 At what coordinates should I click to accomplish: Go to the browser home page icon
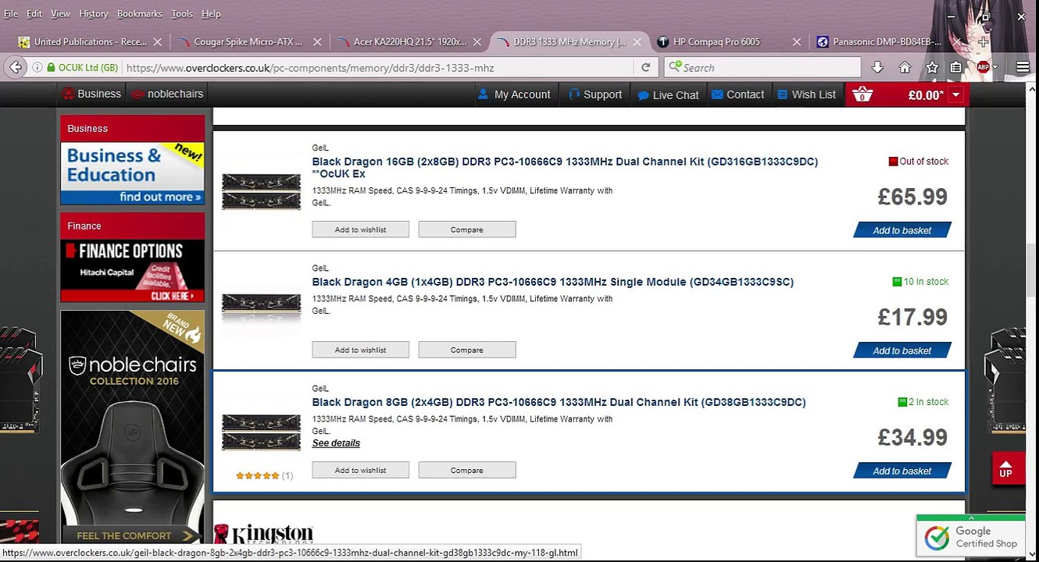[x=905, y=68]
